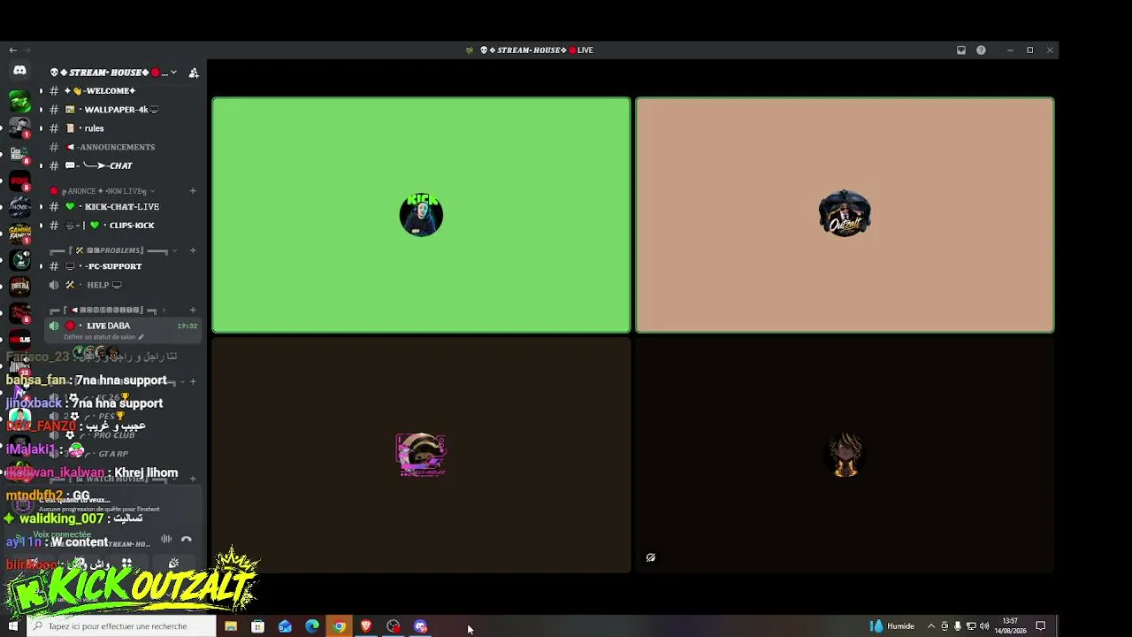Focus the golden-avatar participant tile
This screenshot has height=637, width=1132.
click(845, 455)
